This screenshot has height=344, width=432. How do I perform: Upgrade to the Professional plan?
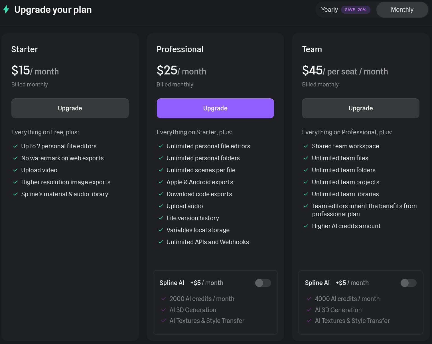(x=215, y=108)
